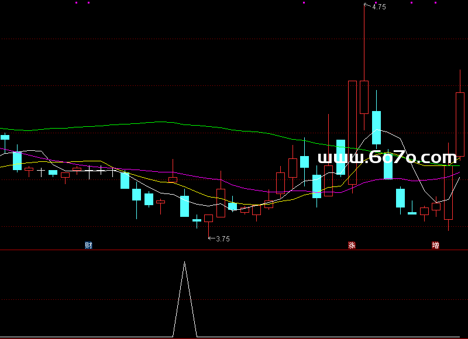
Task: Click the first cyan candlestick at far left
Action: [5, 137]
